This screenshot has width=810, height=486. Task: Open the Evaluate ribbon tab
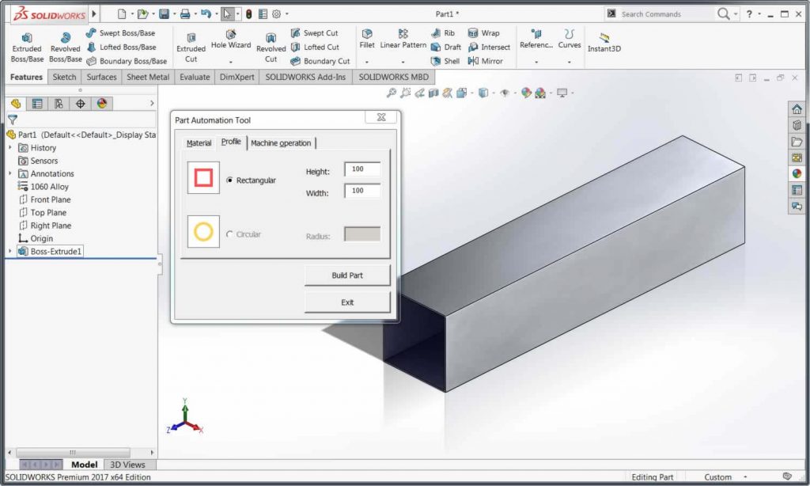195,77
